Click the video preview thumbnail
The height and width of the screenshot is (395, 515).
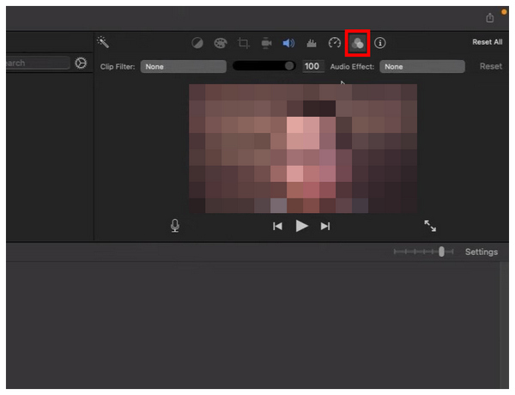pyautogui.click(x=303, y=149)
